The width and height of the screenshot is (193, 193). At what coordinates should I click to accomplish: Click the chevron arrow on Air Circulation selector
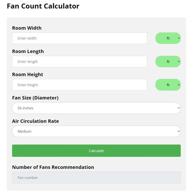pos(179,131)
